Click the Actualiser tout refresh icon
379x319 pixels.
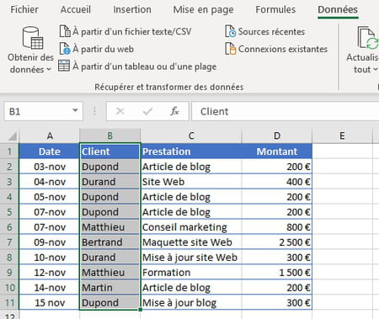coord(368,38)
